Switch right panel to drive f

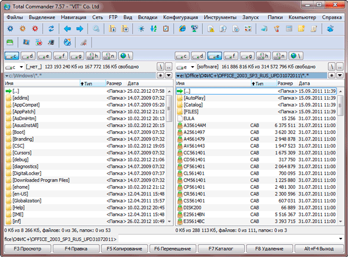click(x=231, y=56)
